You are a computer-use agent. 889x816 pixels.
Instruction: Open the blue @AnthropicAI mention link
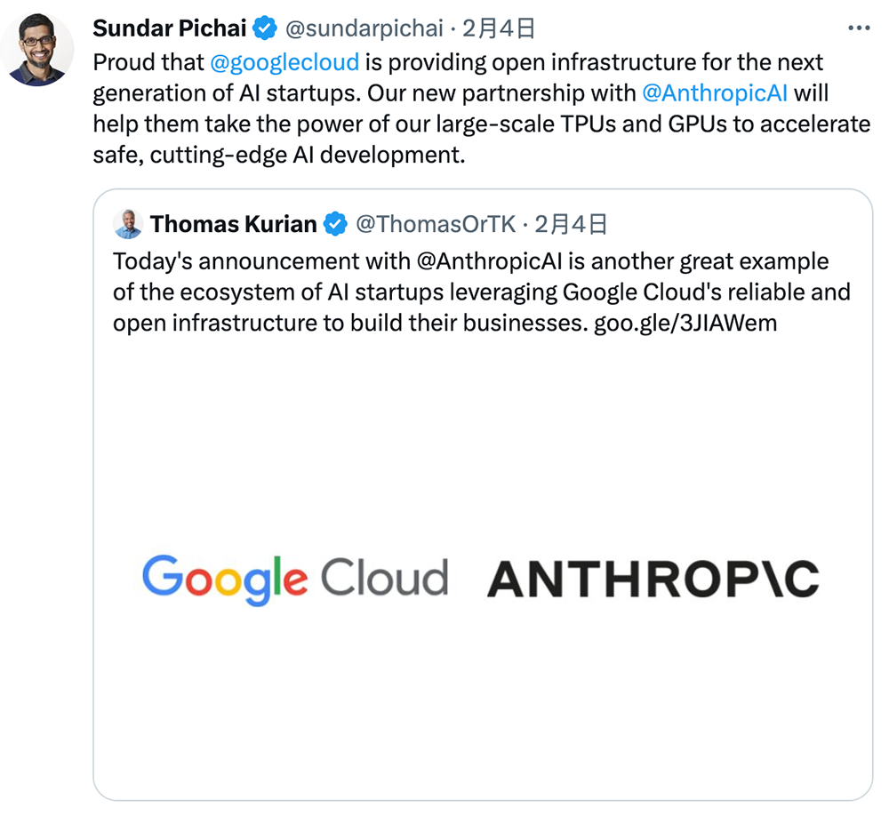(714, 92)
